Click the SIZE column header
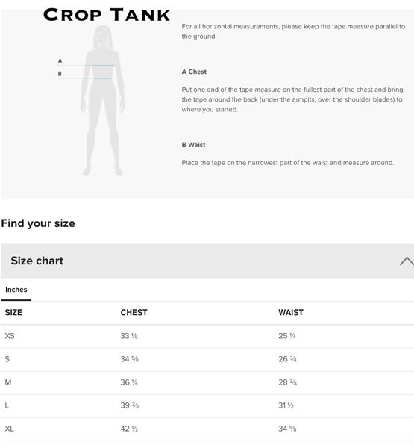Screen dimensions: 414x448 point(13,312)
